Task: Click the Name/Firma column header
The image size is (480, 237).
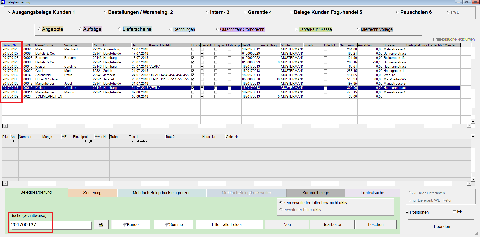Action: (x=49, y=45)
